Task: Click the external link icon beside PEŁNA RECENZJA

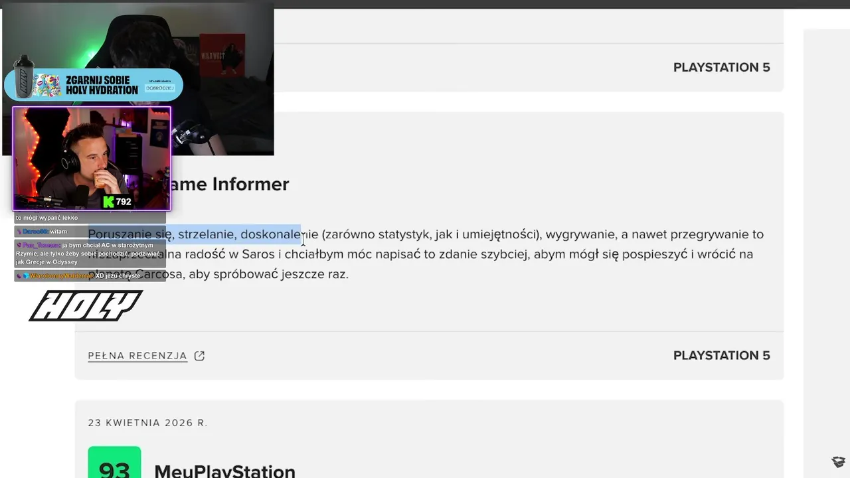Action: (x=199, y=356)
